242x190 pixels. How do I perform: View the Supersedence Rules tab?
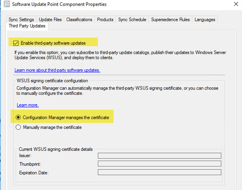(170, 20)
